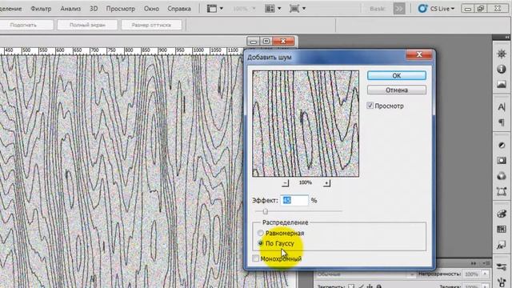512x288 pixels.
Task: Open the view extras dropdown arrow
Action: point(222,9)
